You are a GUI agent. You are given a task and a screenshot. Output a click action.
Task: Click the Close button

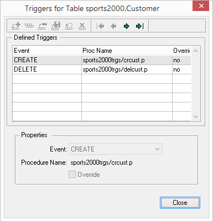pyautogui.click(x=180, y=203)
